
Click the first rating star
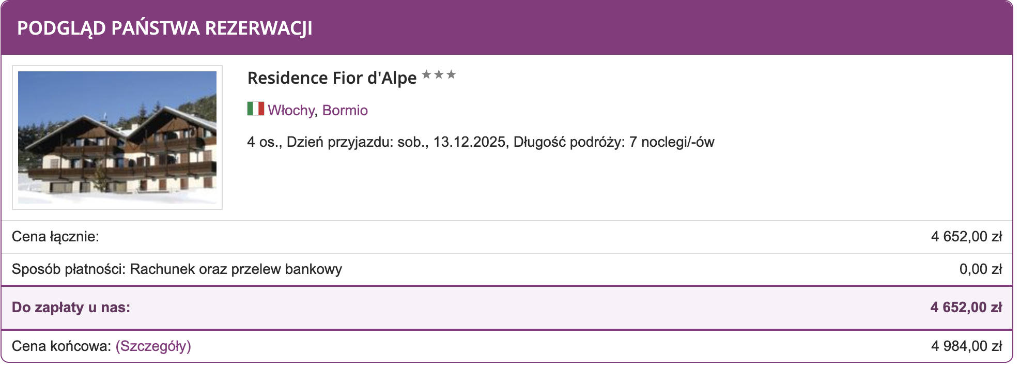click(x=426, y=75)
